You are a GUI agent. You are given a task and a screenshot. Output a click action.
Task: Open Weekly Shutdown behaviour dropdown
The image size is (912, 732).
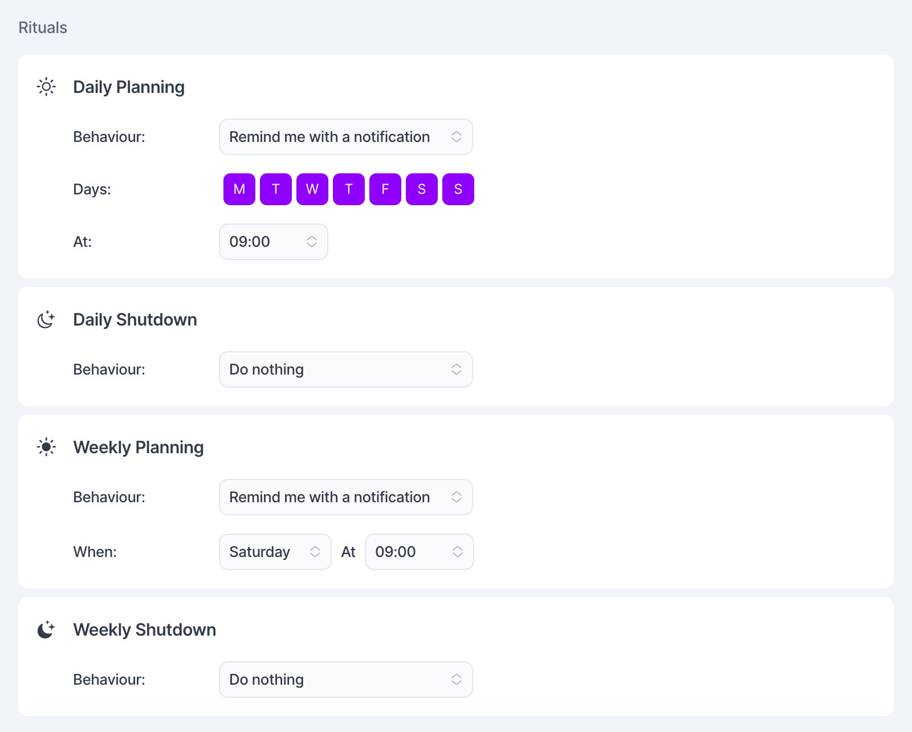pyautogui.click(x=346, y=680)
